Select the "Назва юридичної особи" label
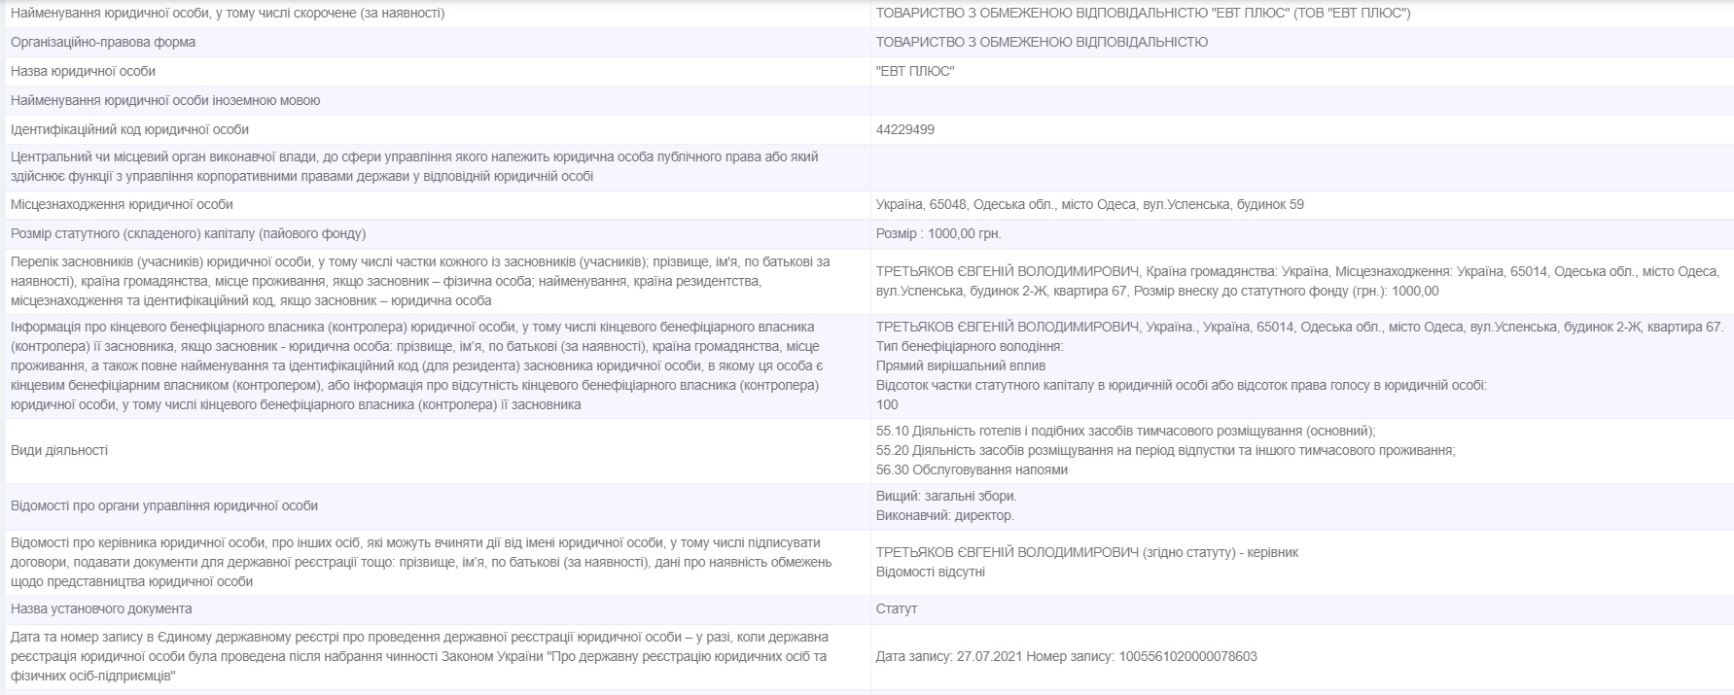 coord(83,71)
